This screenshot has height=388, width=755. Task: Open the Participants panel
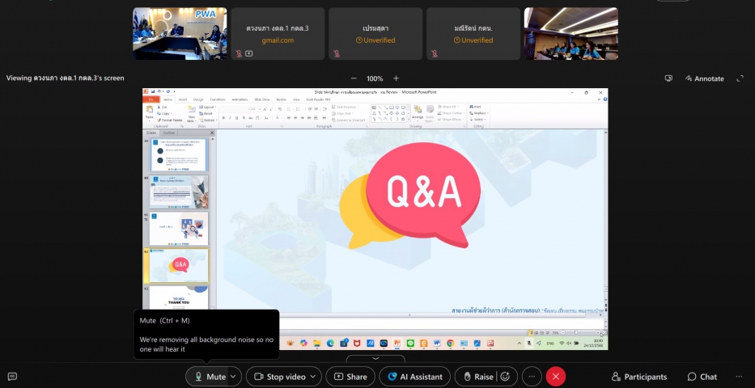[x=639, y=377]
